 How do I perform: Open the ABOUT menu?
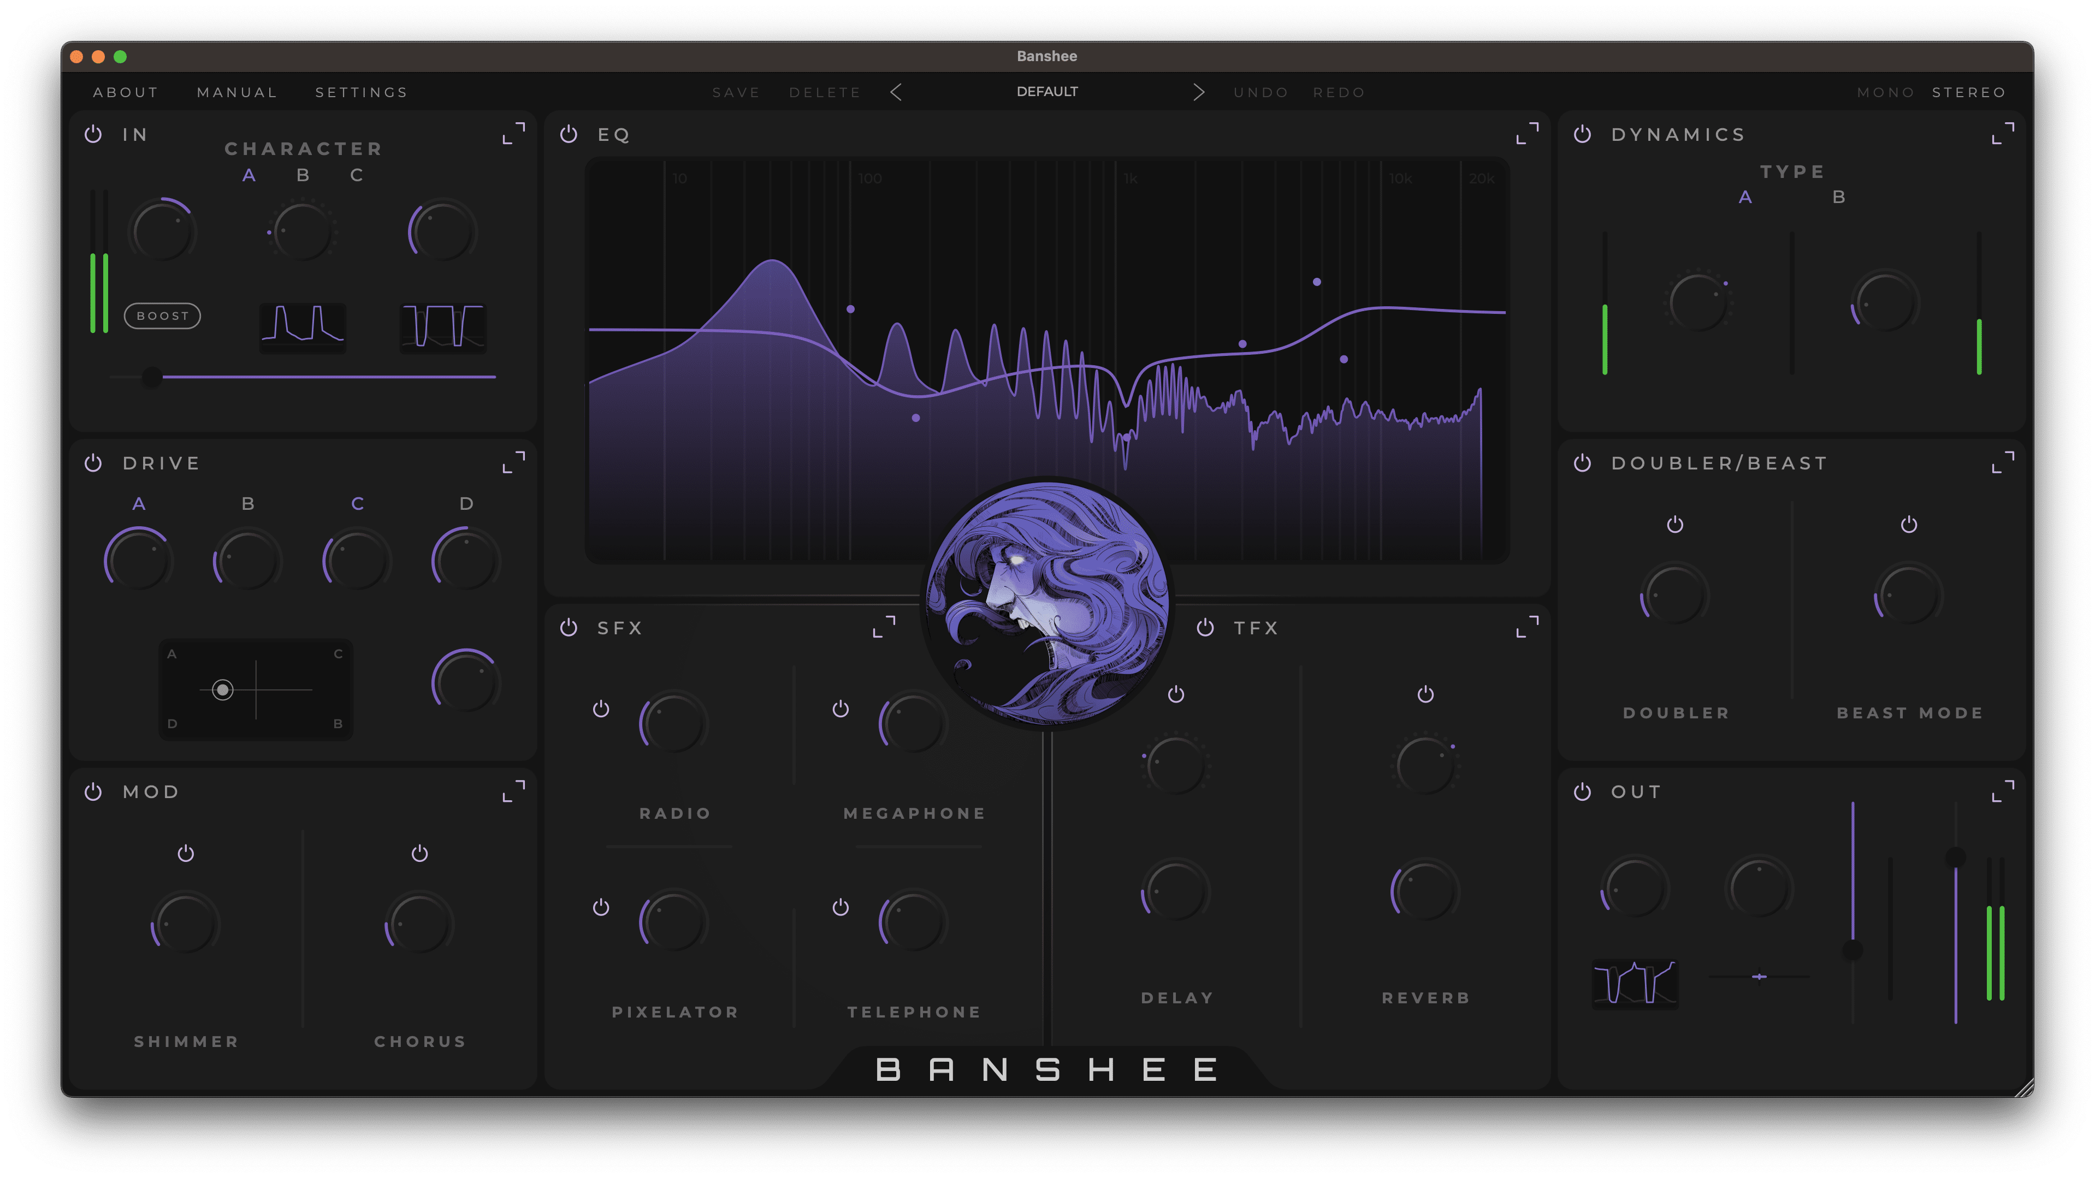coord(125,93)
